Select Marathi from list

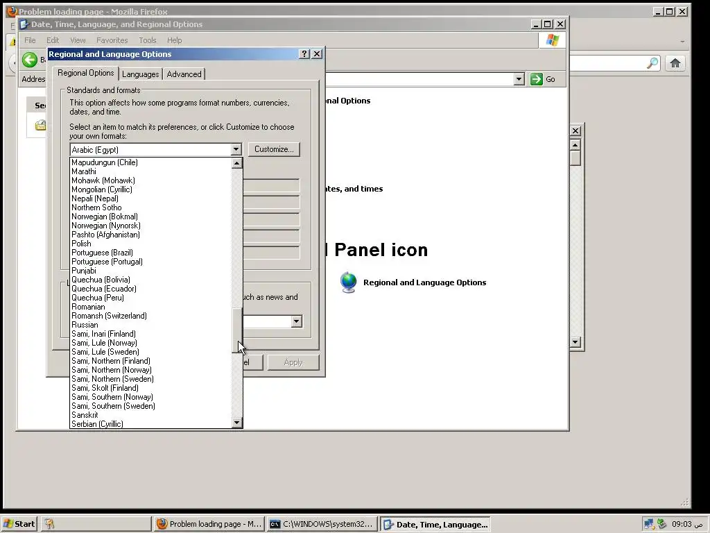tap(150, 171)
